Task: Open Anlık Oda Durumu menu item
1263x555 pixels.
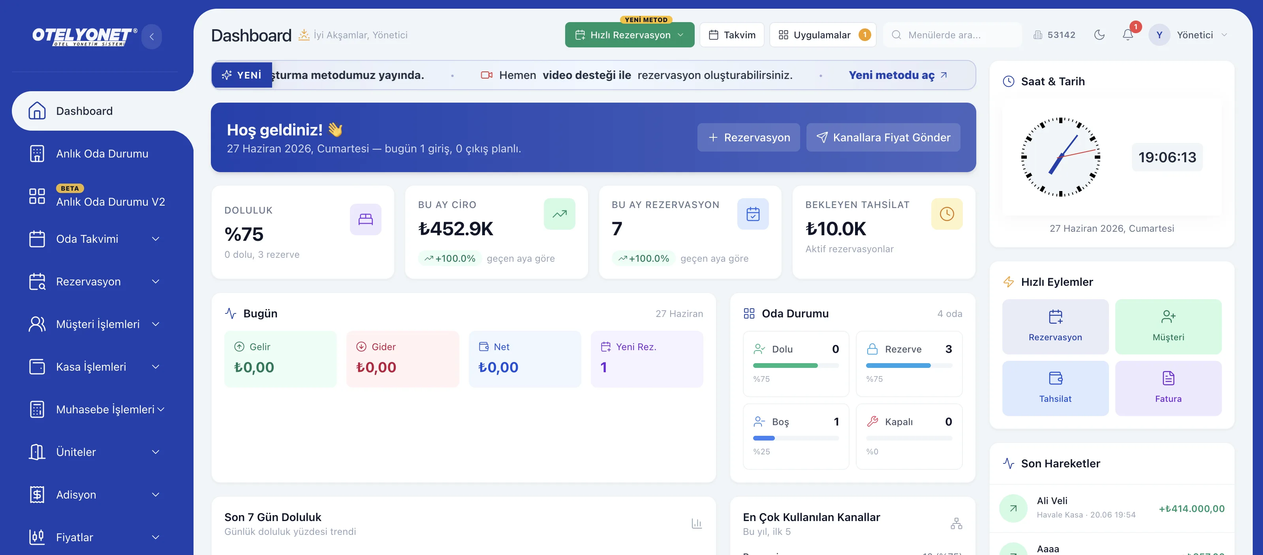Action: [x=103, y=154]
